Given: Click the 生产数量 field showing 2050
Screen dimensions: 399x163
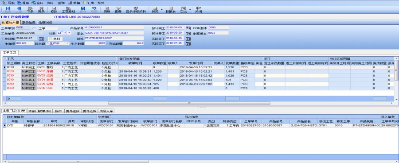Looking at the screenshot, I should coord(95,43).
